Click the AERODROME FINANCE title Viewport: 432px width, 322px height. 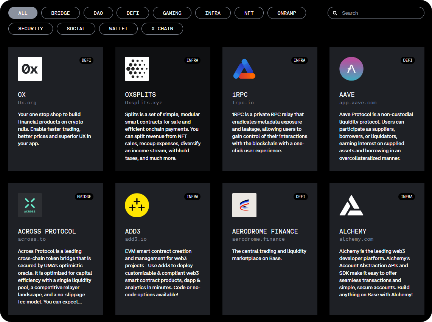[265, 231]
